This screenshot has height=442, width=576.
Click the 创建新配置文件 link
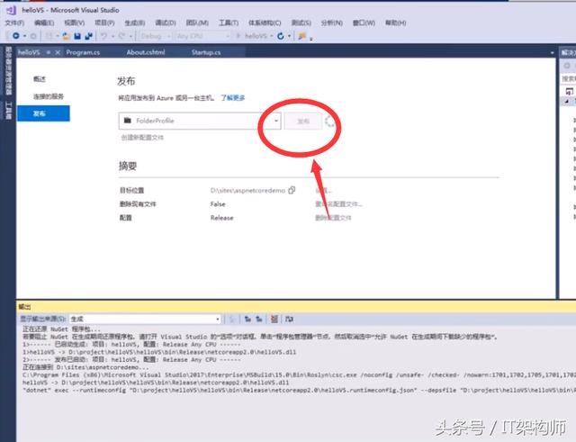click(142, 138)
